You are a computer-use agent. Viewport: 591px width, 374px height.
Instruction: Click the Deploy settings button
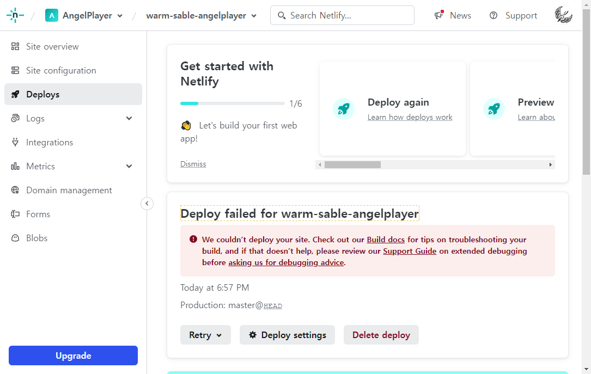pos(287,335)
